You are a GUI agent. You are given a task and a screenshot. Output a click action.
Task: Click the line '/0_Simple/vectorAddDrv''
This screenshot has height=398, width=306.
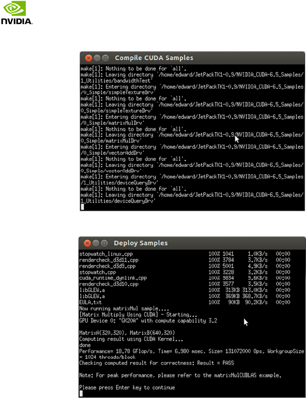[112, 153]
